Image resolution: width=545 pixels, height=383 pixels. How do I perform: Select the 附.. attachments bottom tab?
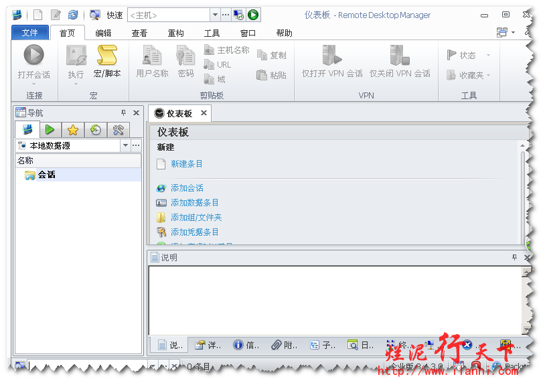(x=285, y=345)
